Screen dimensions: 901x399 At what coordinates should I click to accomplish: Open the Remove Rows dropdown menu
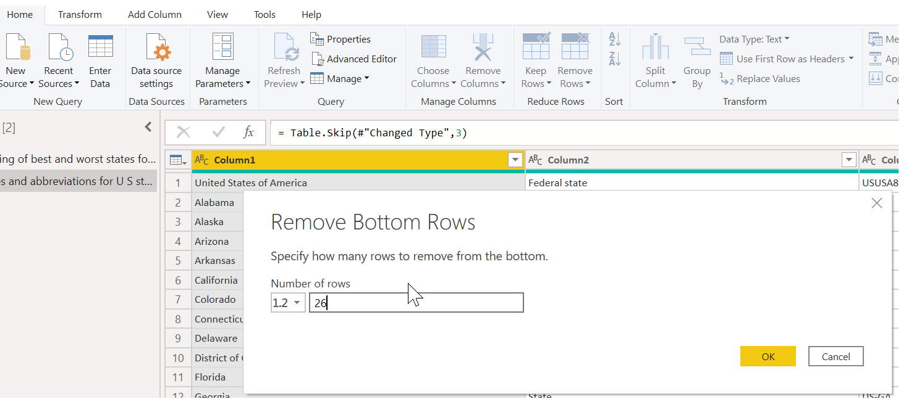click(x=575, y=60)
